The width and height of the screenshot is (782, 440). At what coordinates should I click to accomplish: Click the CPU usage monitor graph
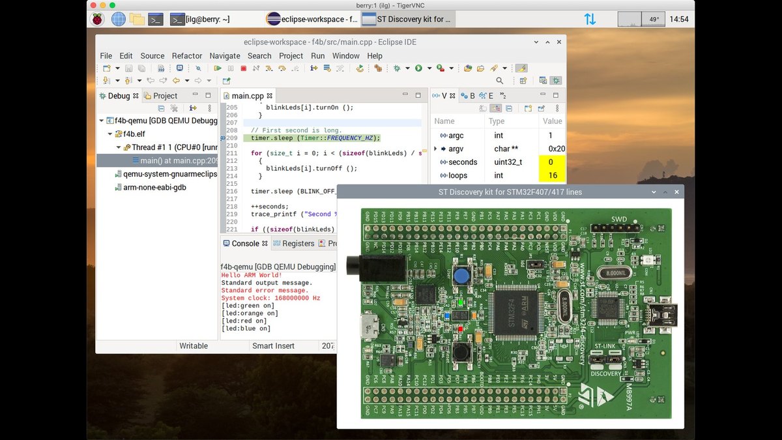point(629,19)
